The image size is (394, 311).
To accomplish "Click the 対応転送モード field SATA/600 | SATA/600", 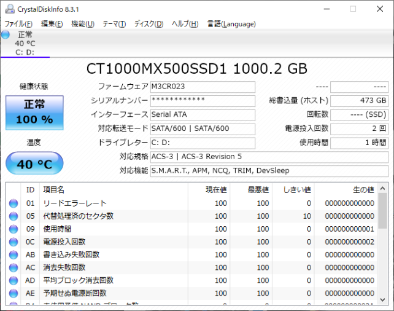I will pos(203,129).
